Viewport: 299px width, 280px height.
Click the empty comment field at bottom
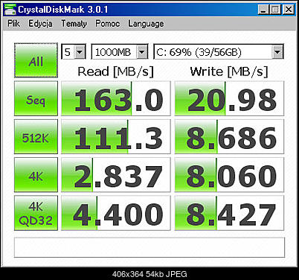(149, 247)
